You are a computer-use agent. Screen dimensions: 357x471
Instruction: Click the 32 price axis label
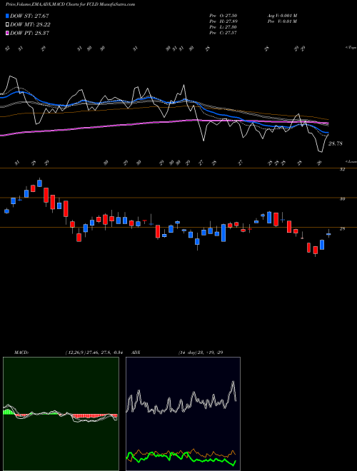342,169
